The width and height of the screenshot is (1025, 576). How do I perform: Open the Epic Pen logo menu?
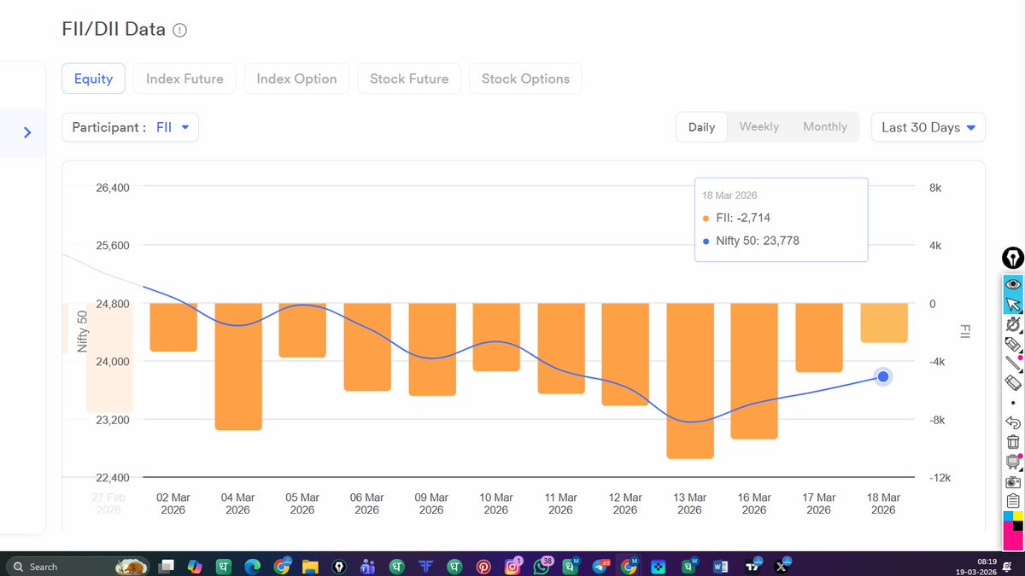tap(1012, 259)
